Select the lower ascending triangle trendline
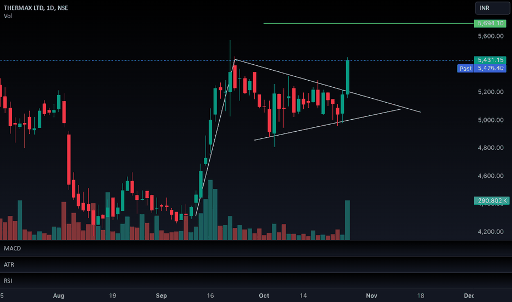 [327, 125]
